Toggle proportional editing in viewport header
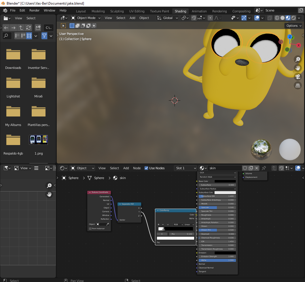This screenshot has height=282, width=305. pos(210,18)
